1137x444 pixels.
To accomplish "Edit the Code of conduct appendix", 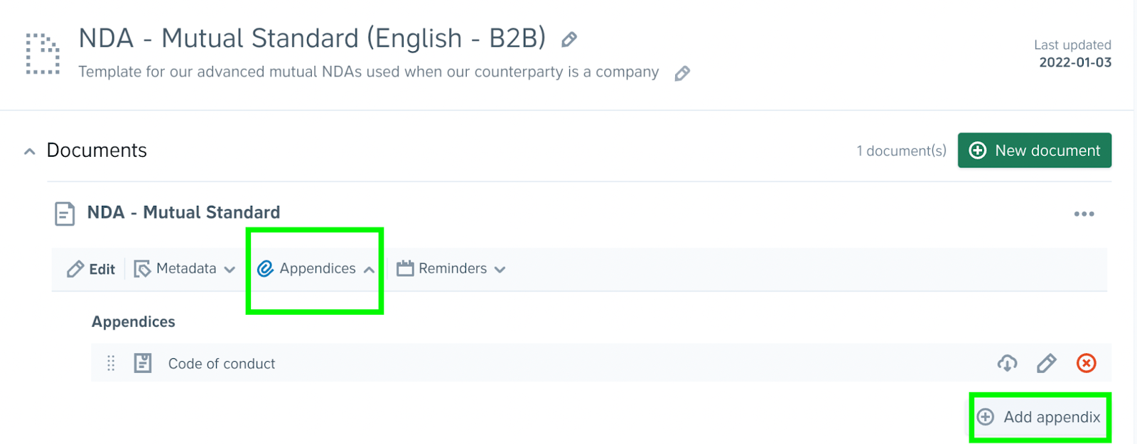I will point(1046,363).
